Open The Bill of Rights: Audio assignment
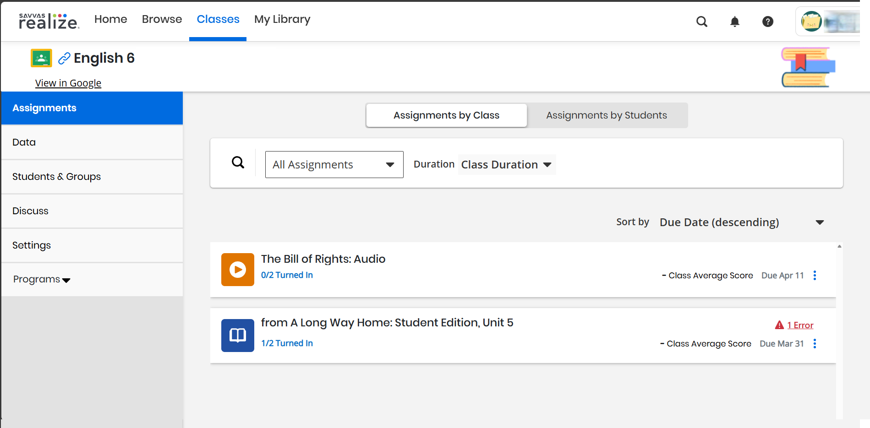The image size is (870, 428). click(x=323, y=259)
